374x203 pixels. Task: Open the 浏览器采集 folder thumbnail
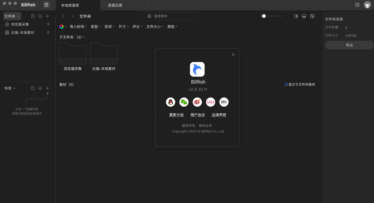pos(73,53)
